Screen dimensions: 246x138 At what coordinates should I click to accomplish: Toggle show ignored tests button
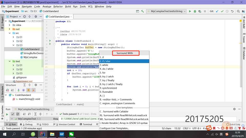pos(18,114)
